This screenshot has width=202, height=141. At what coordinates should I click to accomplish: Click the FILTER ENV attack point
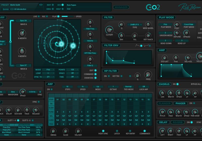[x=107, y=52]
